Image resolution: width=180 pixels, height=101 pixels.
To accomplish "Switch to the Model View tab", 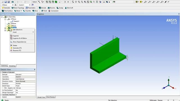I will click(x=41, y=97).
